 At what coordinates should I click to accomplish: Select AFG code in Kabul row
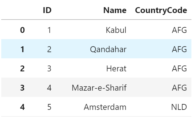coord(179,30)
